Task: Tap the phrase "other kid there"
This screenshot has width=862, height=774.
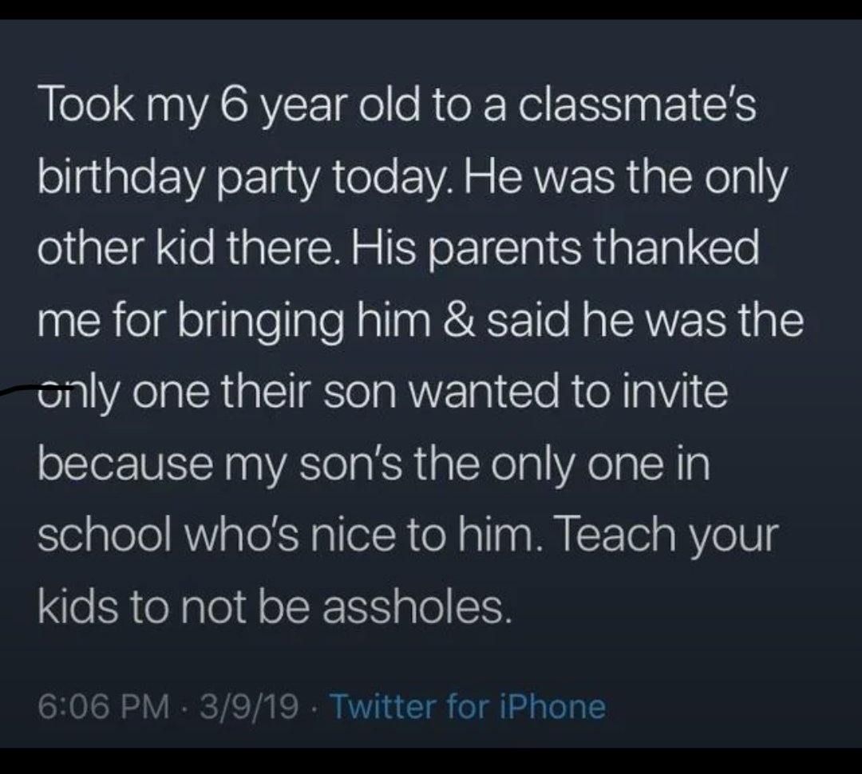Action: pos(188,248)
